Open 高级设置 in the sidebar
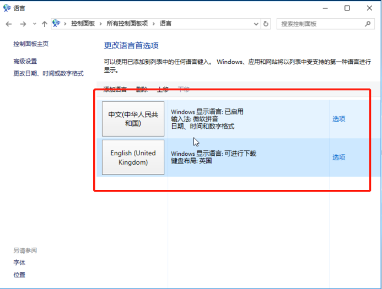Viewport: 382px width, 289px height. coord(25,61)
